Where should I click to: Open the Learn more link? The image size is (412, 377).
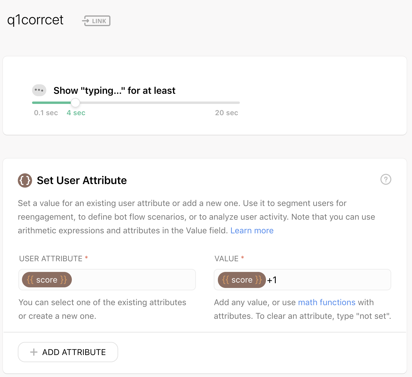point(252,231)
